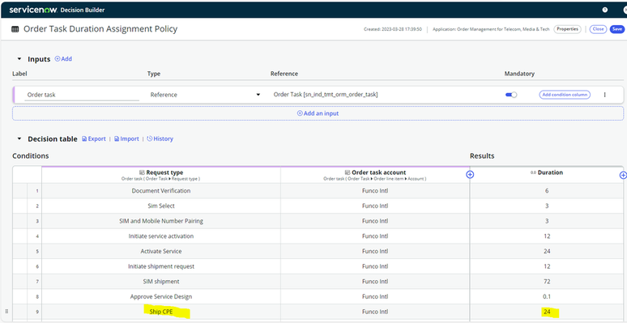This screenshot has width=627, height=323.
Task: Click duration 6 for Document Verification
Action: click(547, 191)
